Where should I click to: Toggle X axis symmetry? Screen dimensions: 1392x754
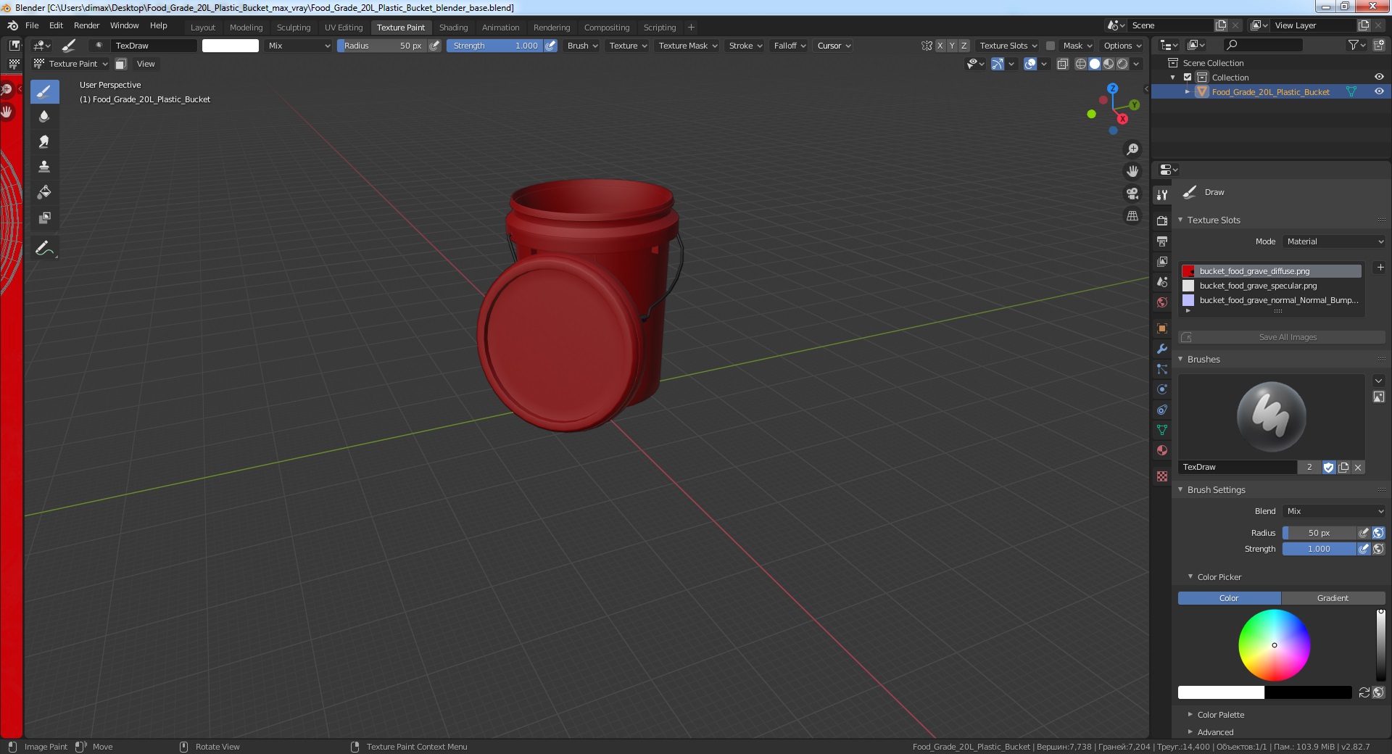(940, 46)
